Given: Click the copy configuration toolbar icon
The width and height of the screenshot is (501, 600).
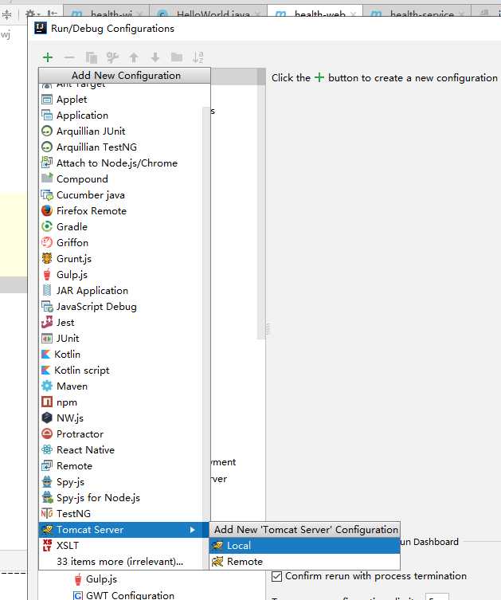Looking at the screenshot, I should (91, 57).
